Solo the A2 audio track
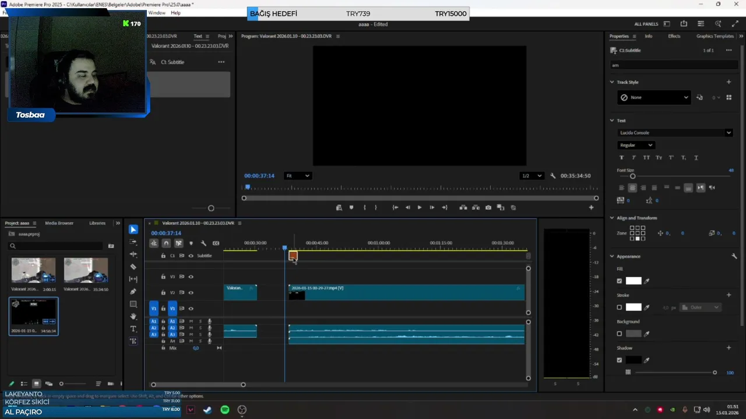 click(200, 328)
